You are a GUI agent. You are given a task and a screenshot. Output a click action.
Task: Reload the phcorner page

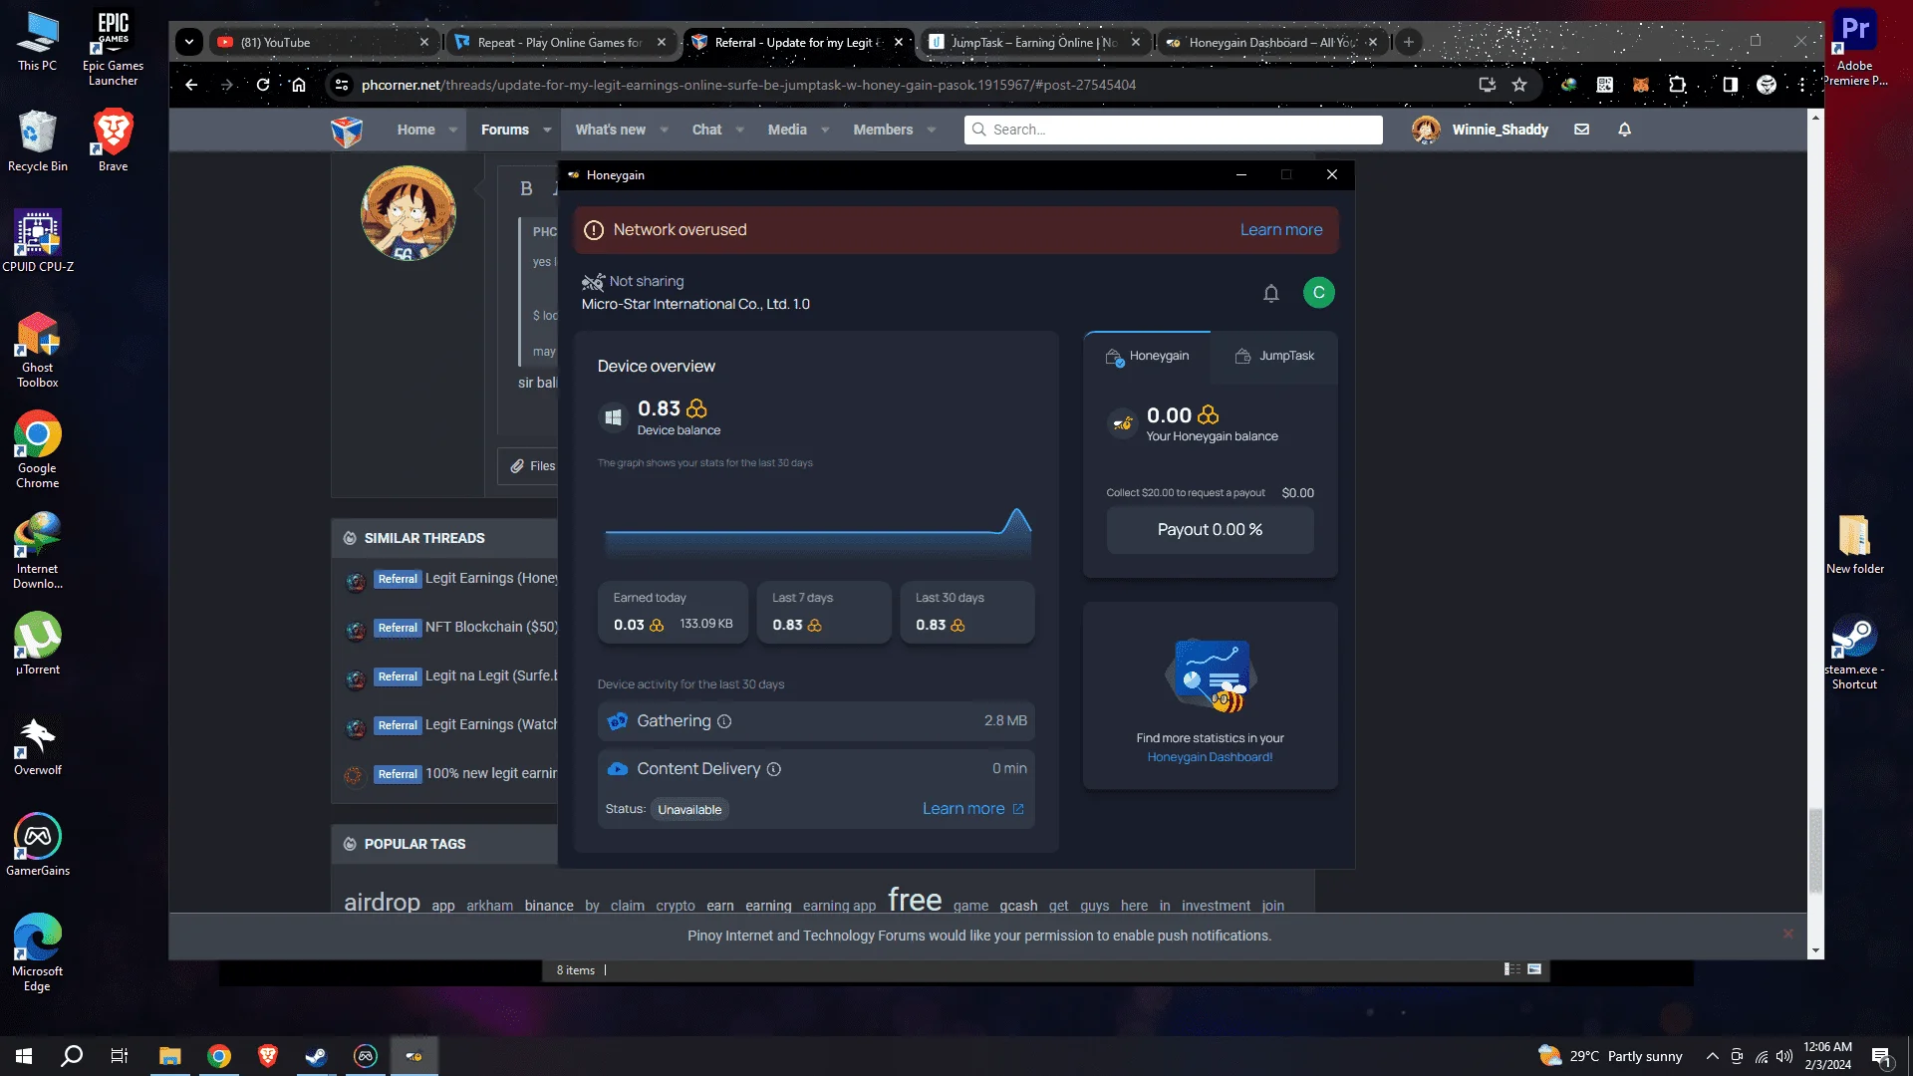pos(263,85)
